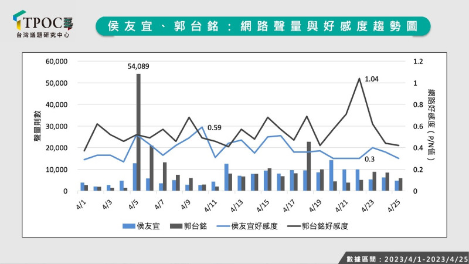Click the 60,000 left axis value

coord(56,62)
